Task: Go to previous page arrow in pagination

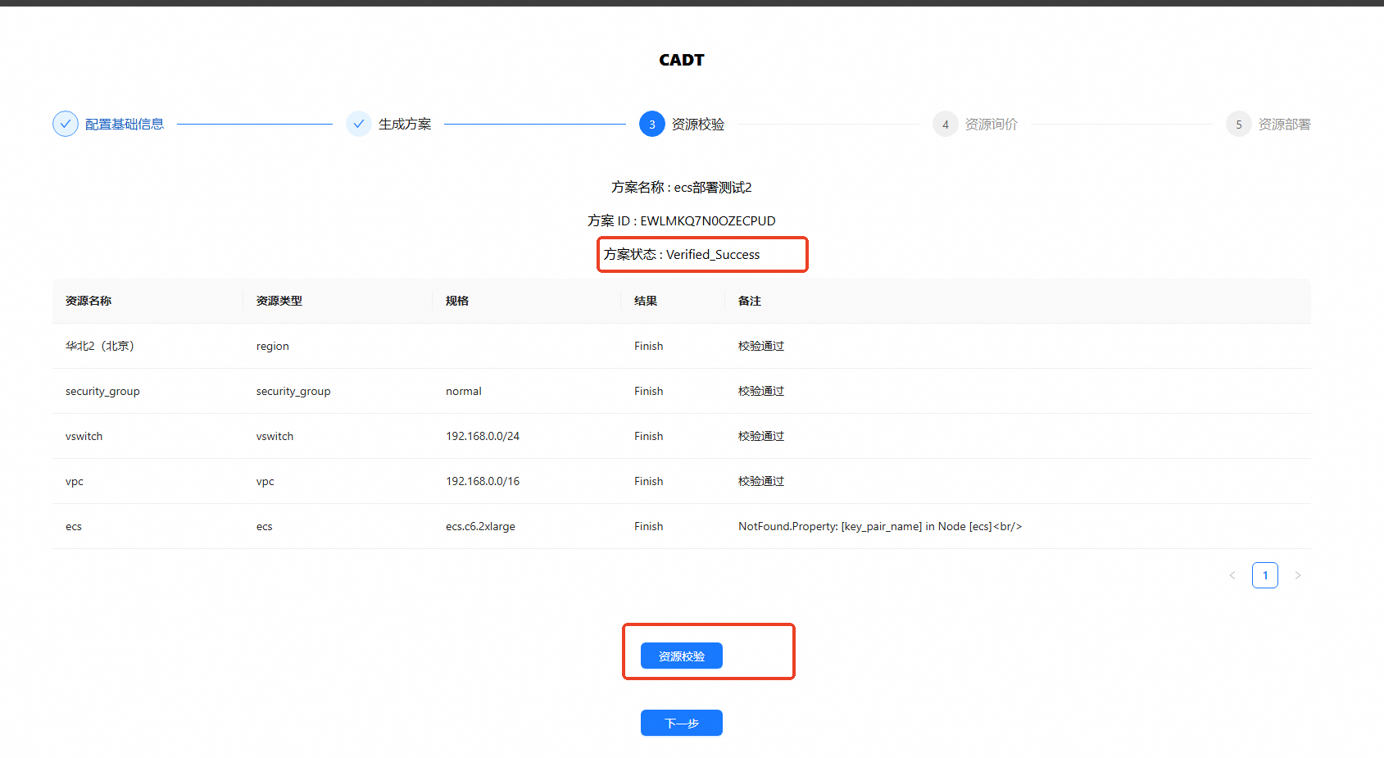Action: (x=1232, y=575)
